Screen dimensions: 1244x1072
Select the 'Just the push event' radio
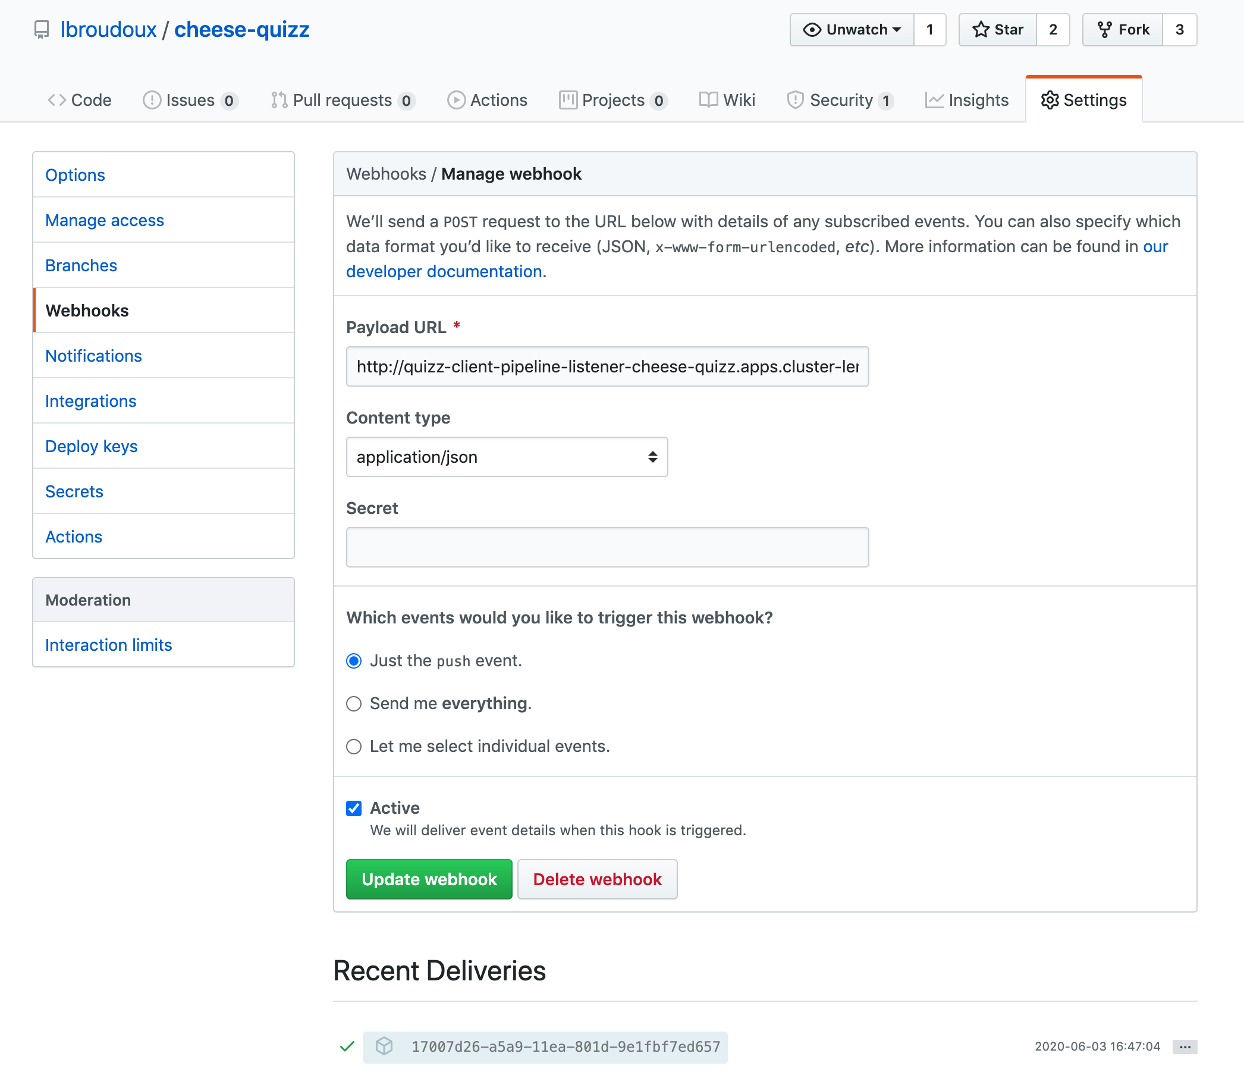coord(354,660)
